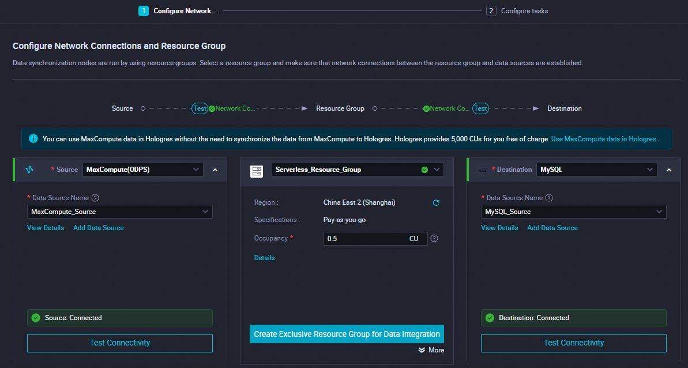Click the MySQL logo icon beside Destination
The height and width of the screenshot is (368, 688).
tap(483, 170)
